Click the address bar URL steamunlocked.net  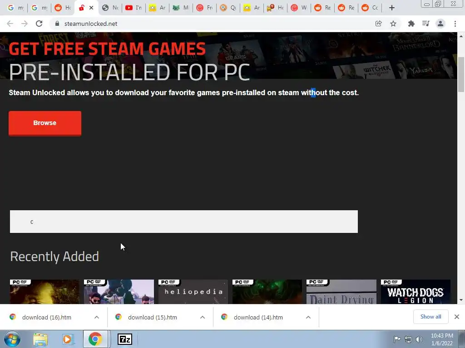pyautogui.click(x=91, y=24)
